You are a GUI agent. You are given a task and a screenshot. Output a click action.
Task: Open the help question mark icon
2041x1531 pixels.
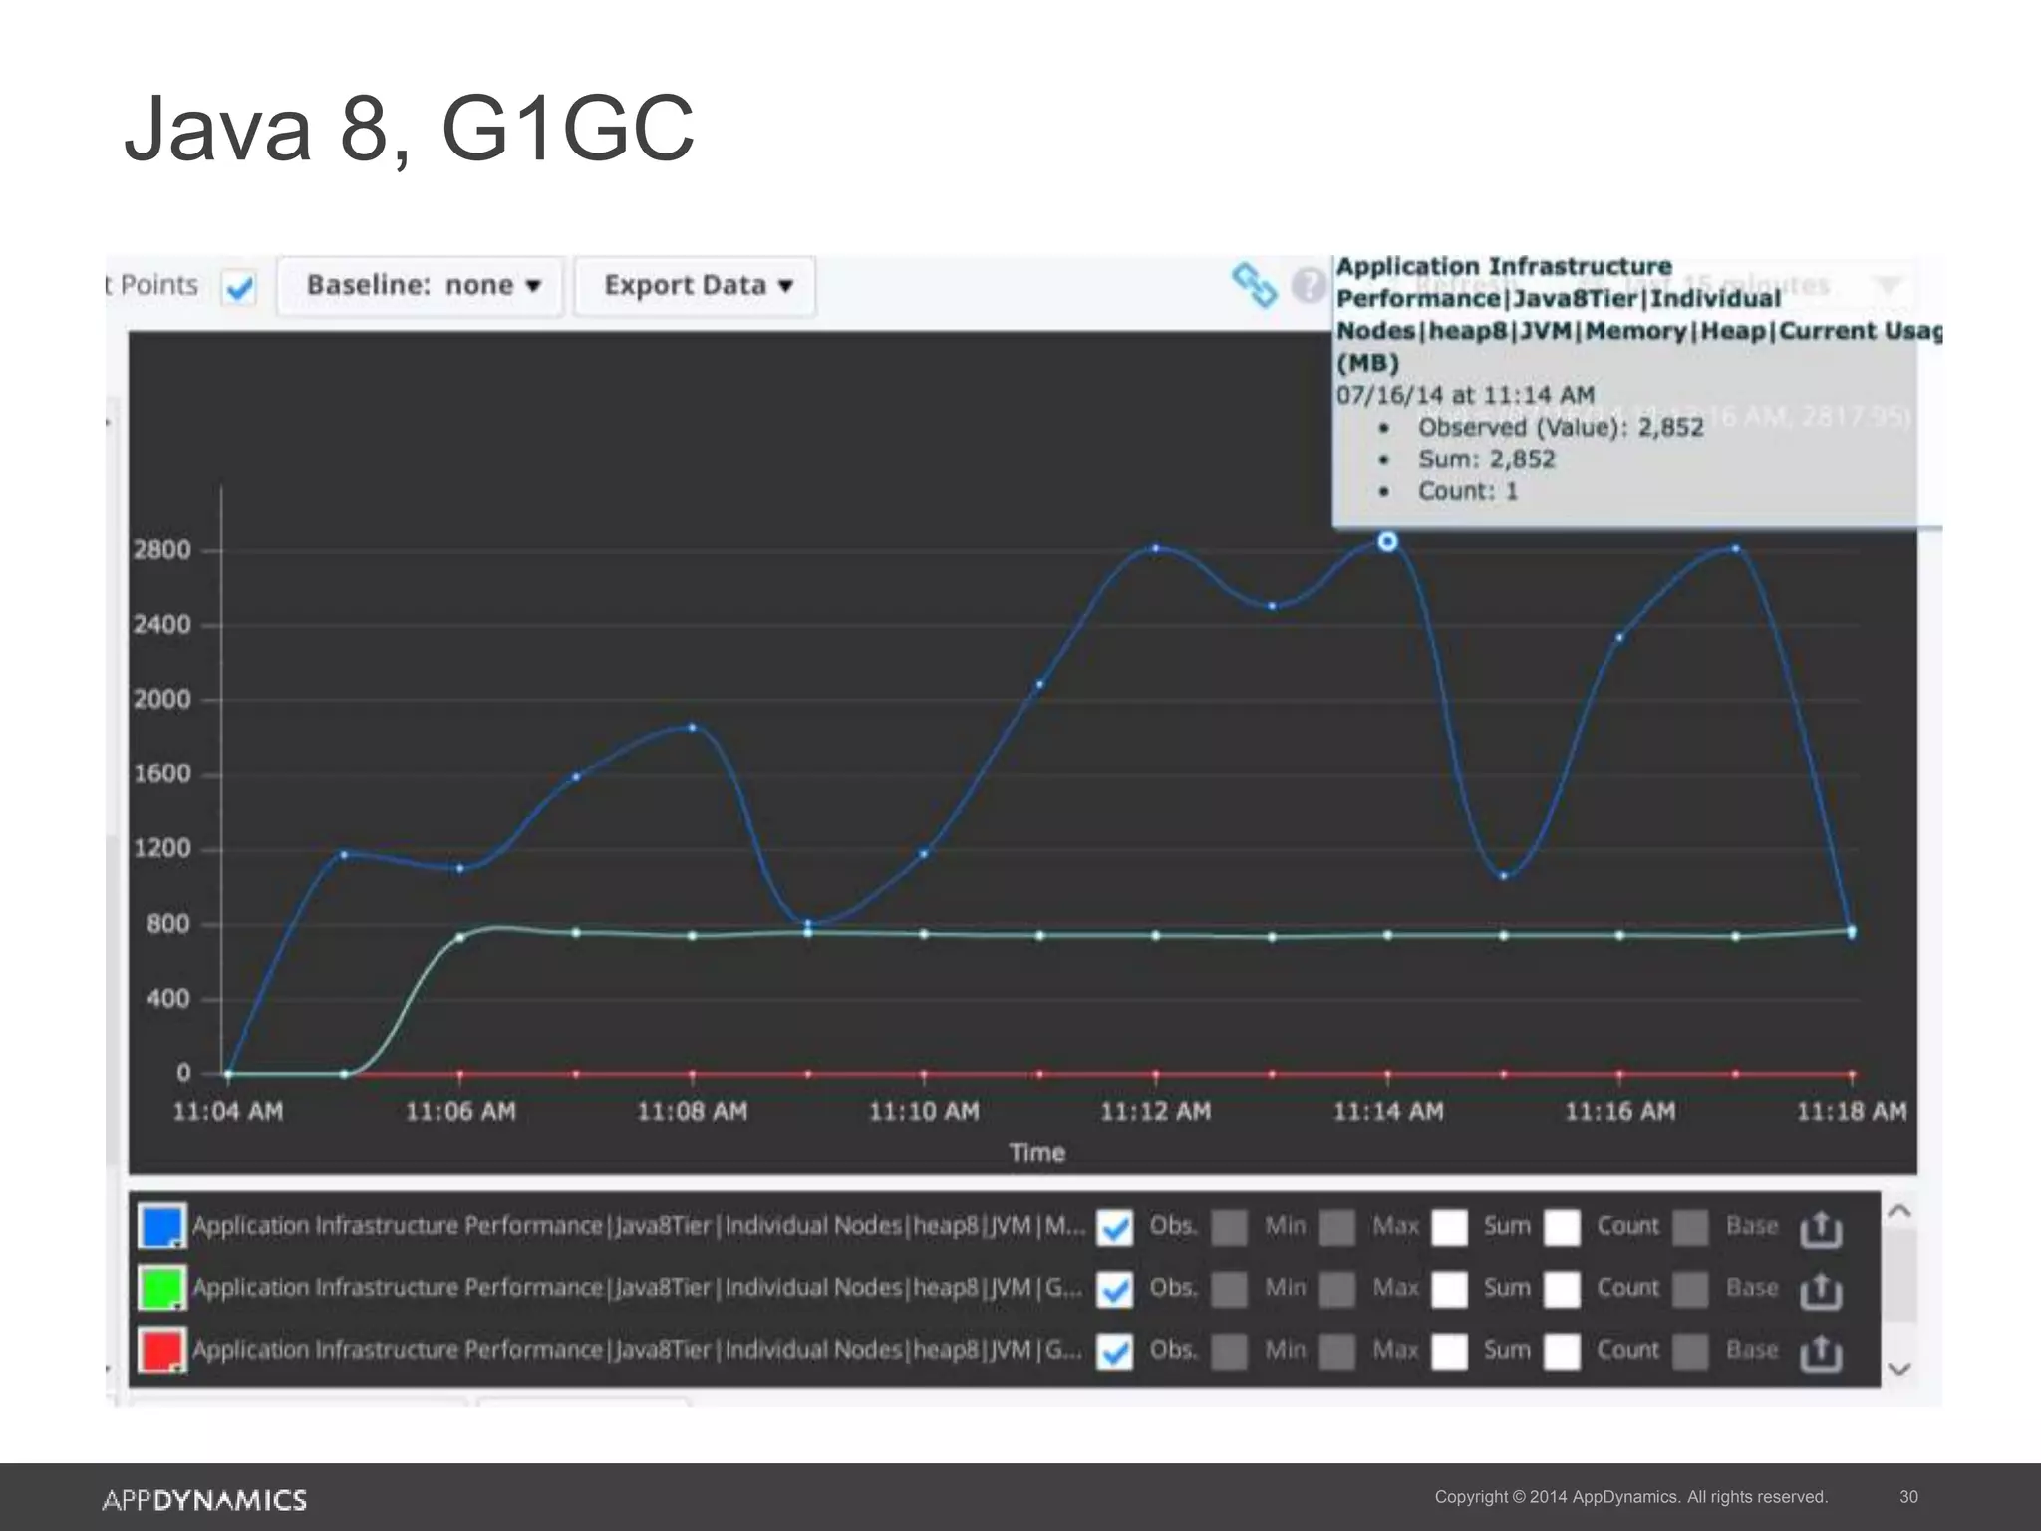(1310, 286)
